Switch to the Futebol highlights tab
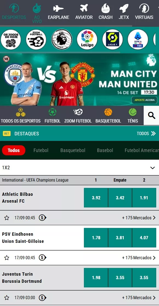The image size is (159, 306). coord(41,150)
